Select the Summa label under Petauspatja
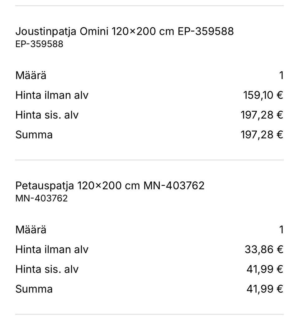Image resolution: width=299 pixels, height=321 pixels. [x=34, y=289]
